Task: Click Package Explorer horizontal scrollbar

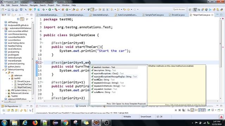Action: coord(10,101)
